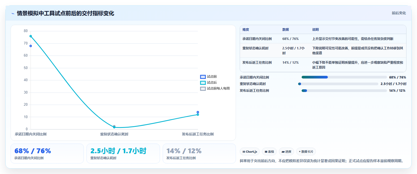This screenshot has height=174, width=417.
Task: Click the icon inside the Chart.js chip
Action: (x=244, y=152)
